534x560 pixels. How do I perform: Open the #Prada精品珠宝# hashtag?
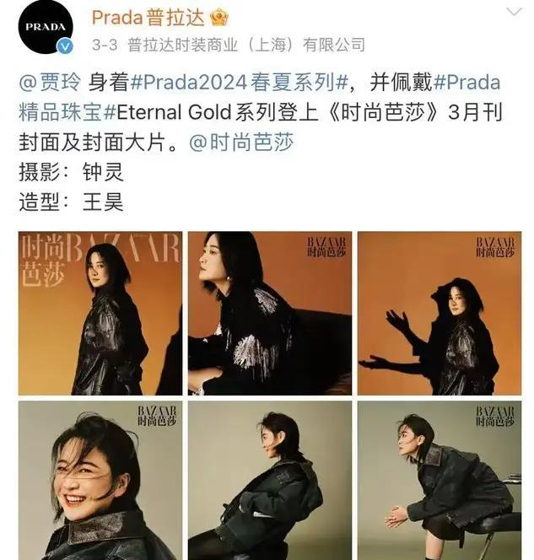coord(259,97)
